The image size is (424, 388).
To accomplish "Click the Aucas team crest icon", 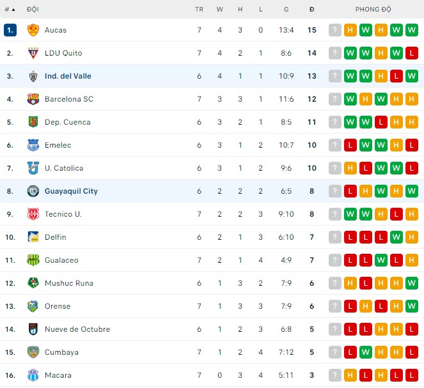I will [x=33, y=30].
